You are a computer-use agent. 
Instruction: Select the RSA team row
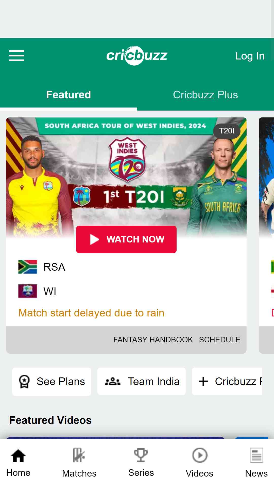click(x=126, y=267)
